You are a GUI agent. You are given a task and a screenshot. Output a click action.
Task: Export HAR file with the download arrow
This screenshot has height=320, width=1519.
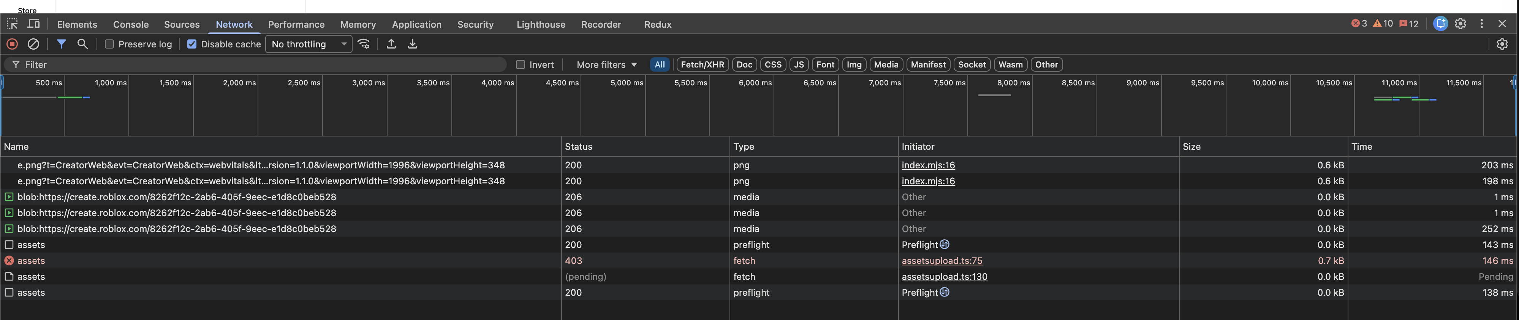point(413,44)
